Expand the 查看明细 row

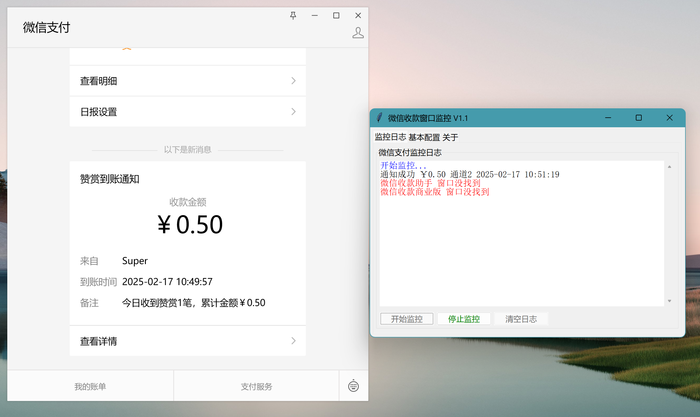[x=188, y=81]
